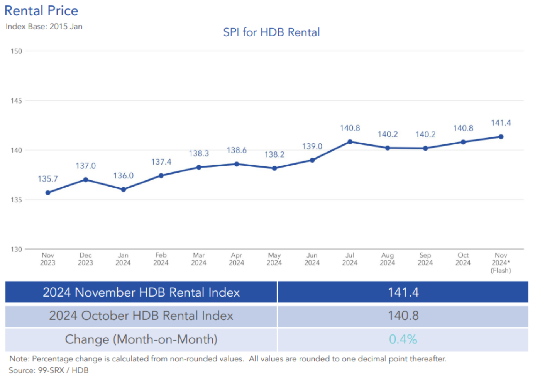Click the 141.4 data label above the line
The width and height of the screenshot is (535, 375).
click(x=501, y=123)
